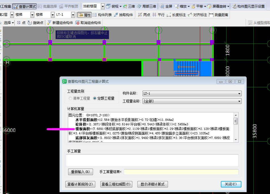The image size is (270, 194).
Task: Click the 工程量 toolbar button
Action: point(5,6)
